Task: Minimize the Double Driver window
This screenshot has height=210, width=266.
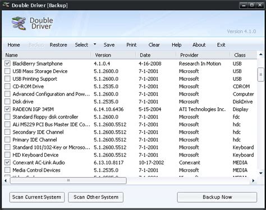Action: 244,5
